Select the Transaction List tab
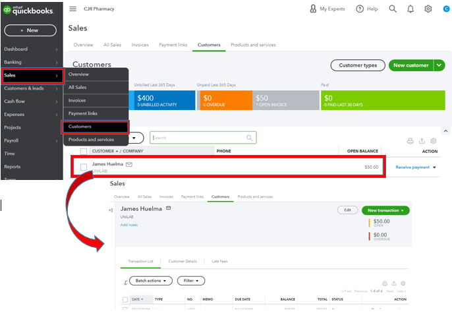 tap(141, 261)
